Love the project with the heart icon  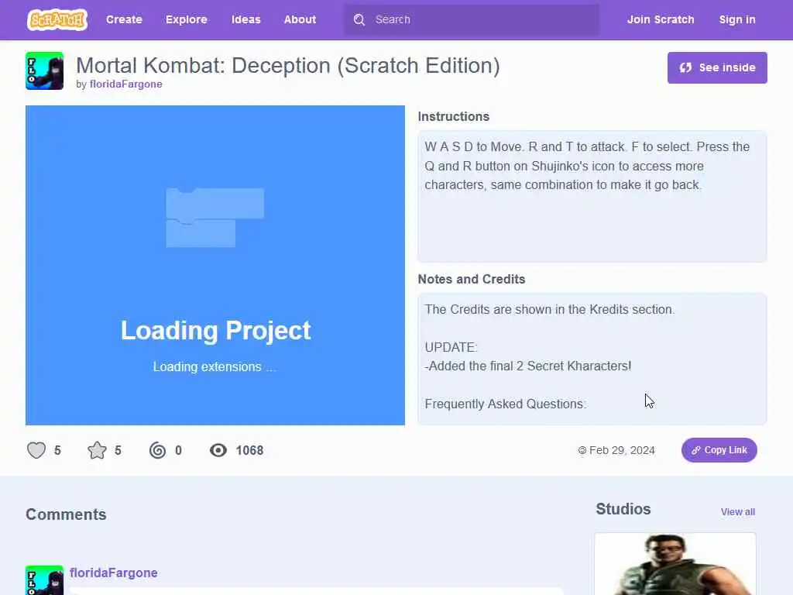(x=36, y=450)
